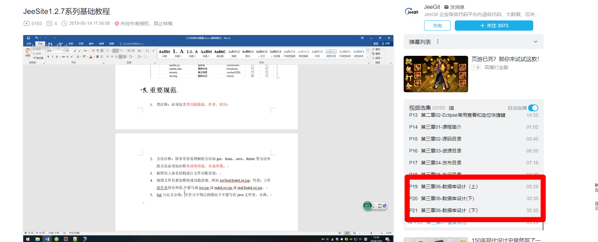Click the strikethrough abc button in ribbon

(x=63, y=57)
